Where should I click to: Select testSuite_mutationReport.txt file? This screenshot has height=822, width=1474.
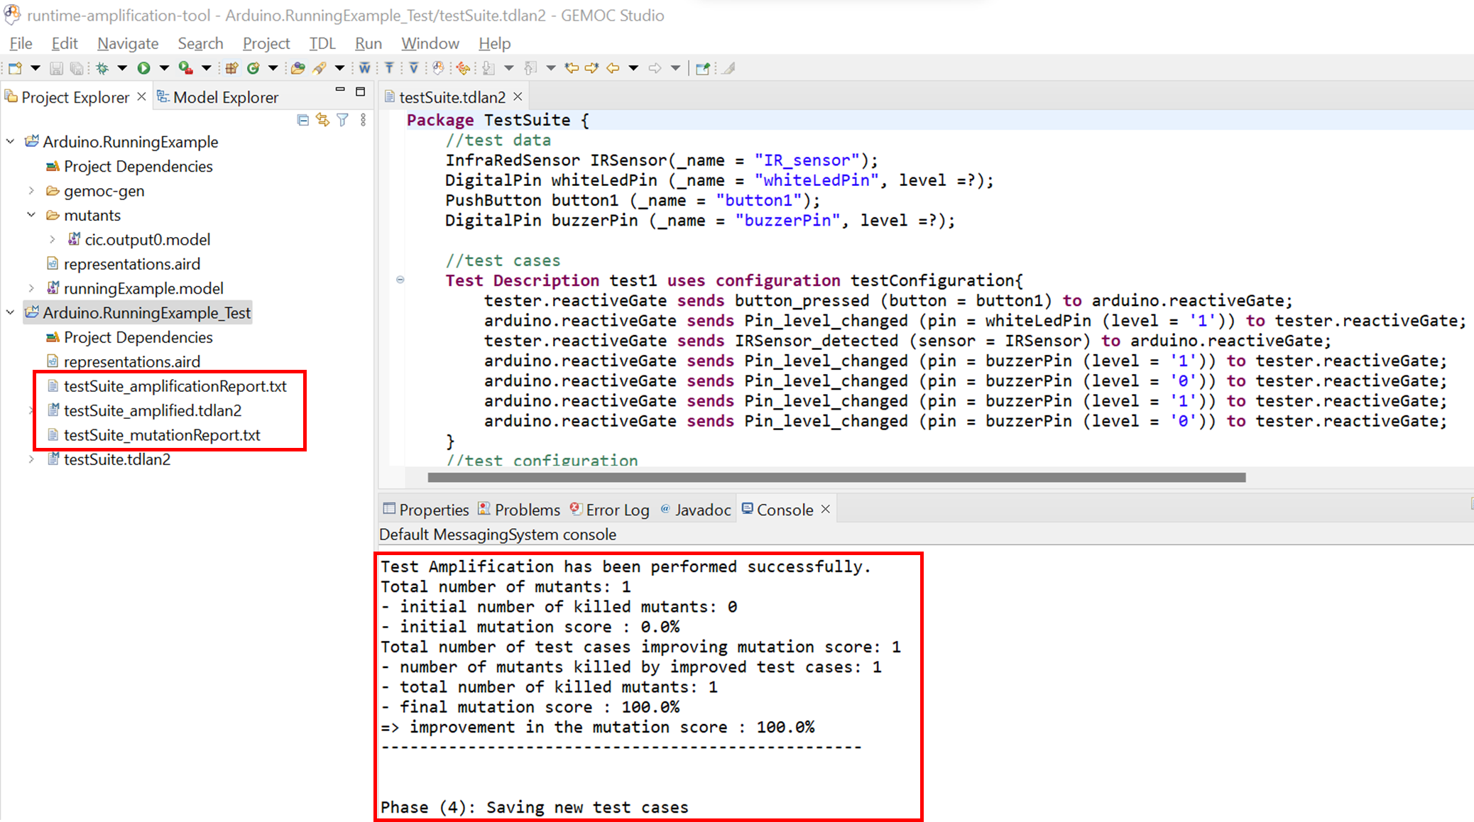point(154,435)
